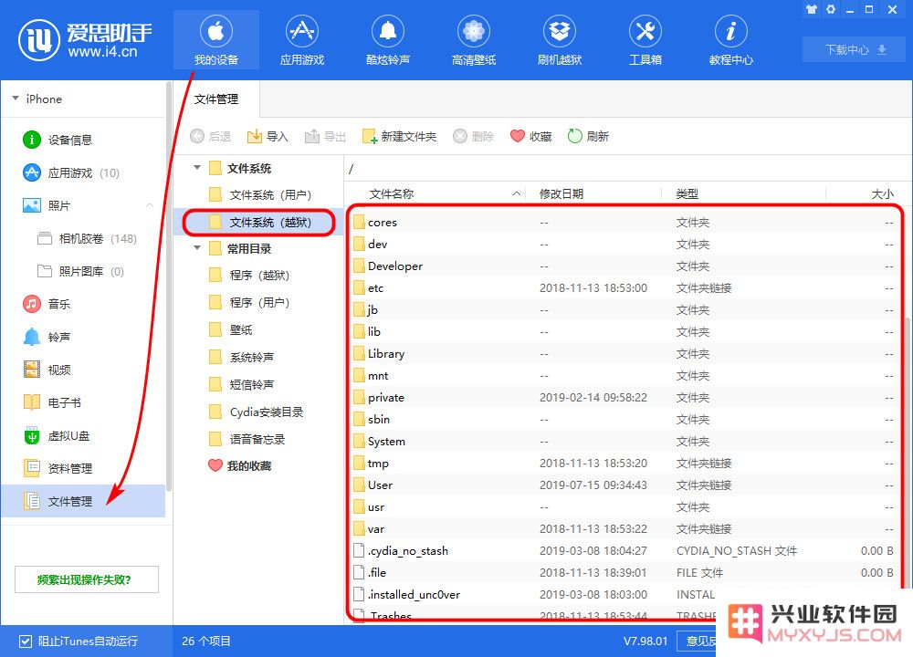This screenshot has width=913, height=657.
Task: Open 设备信息 device info in the sidebar
Action: click(83, 140)
